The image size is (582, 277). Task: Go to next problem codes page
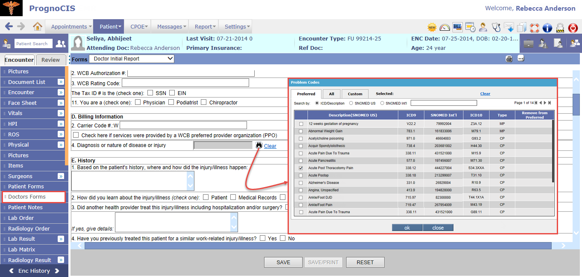click(x=545, y=103)
